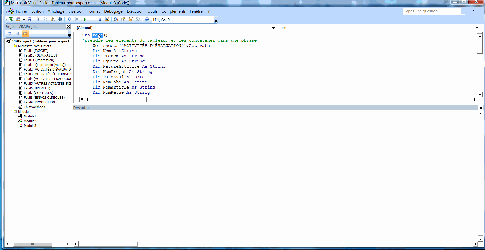
Task: Click Project panel horizontal scrollbar thumb
Action: tap(33, 244)
